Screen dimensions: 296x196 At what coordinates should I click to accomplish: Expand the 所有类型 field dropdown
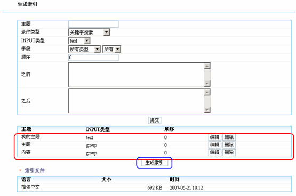coord(84,49)
